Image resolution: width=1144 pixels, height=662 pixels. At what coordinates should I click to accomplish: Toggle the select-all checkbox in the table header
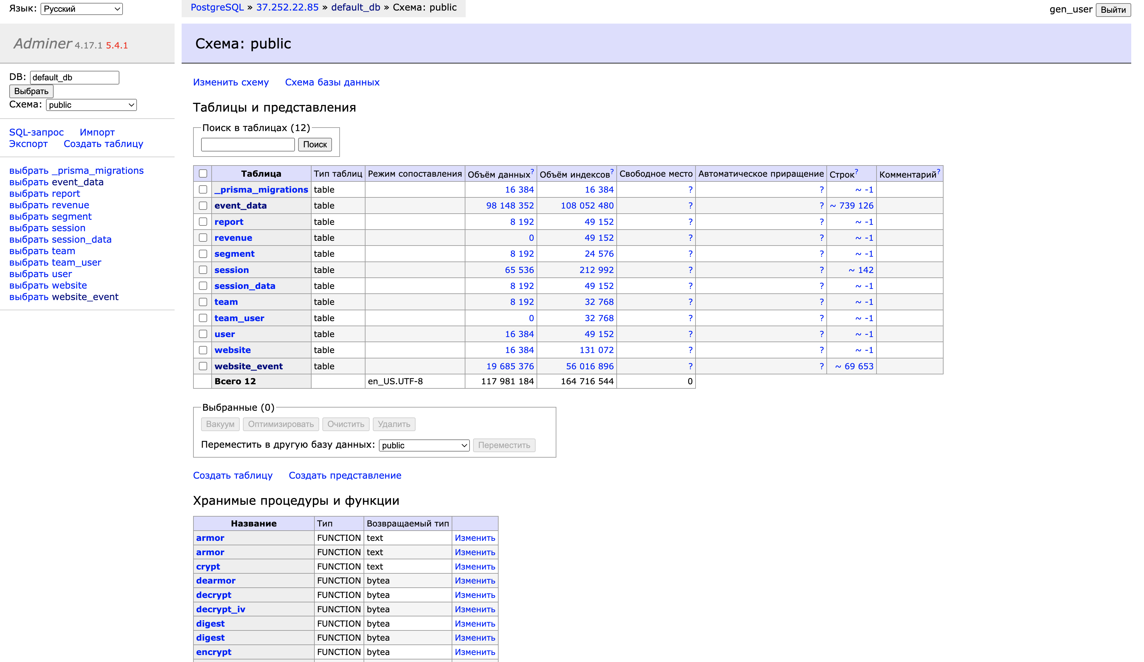(x=203, y=173)
